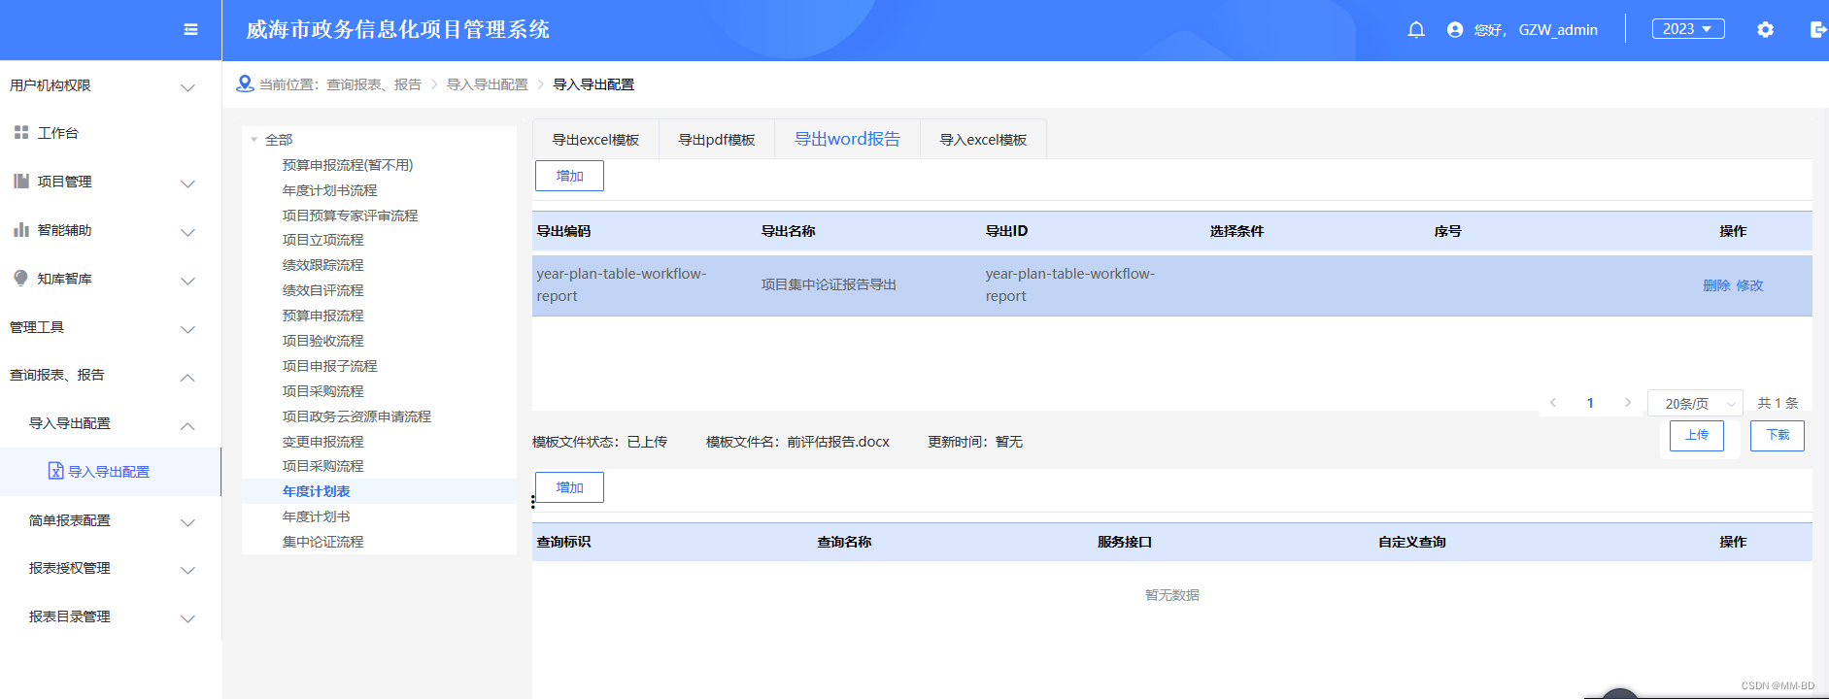
Task: Open the 20条/页 page size dropdown
Action: coord(1696,403)
